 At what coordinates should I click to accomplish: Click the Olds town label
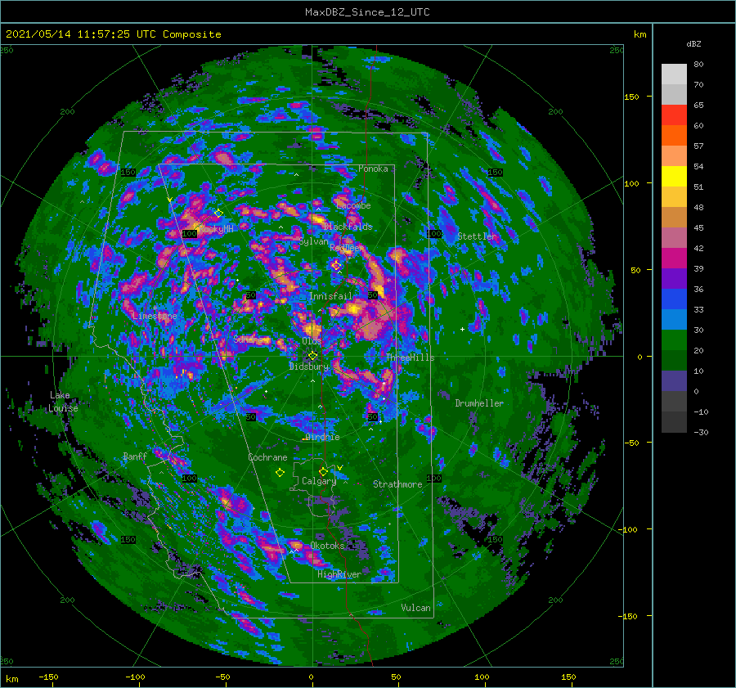(312, 341)
